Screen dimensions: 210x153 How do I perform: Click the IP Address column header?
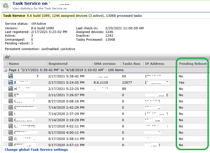click(x=155, y=64)
